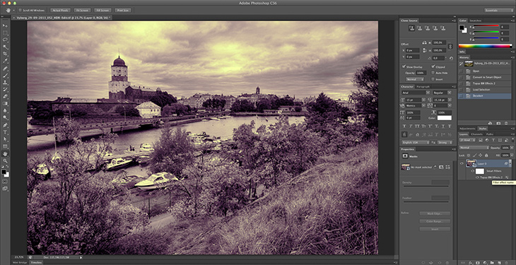This screenshot has height=265, width=516.
Task: Select the Lasso tool in the toolbox
Action: [x=5, y=40]
